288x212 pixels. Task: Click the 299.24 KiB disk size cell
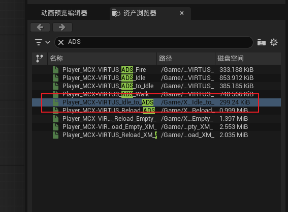click(x=235, y=102)
